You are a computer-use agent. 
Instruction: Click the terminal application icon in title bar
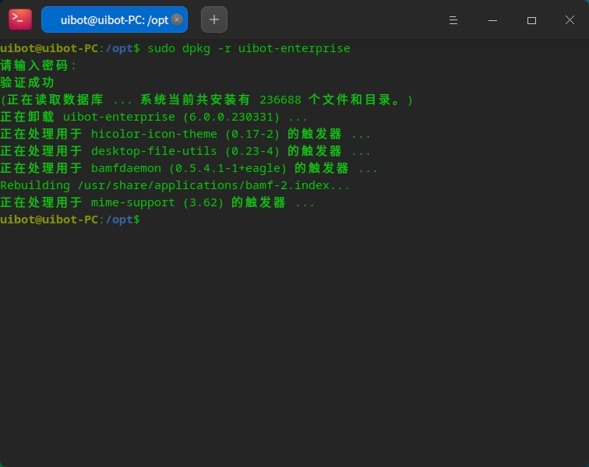20,19
